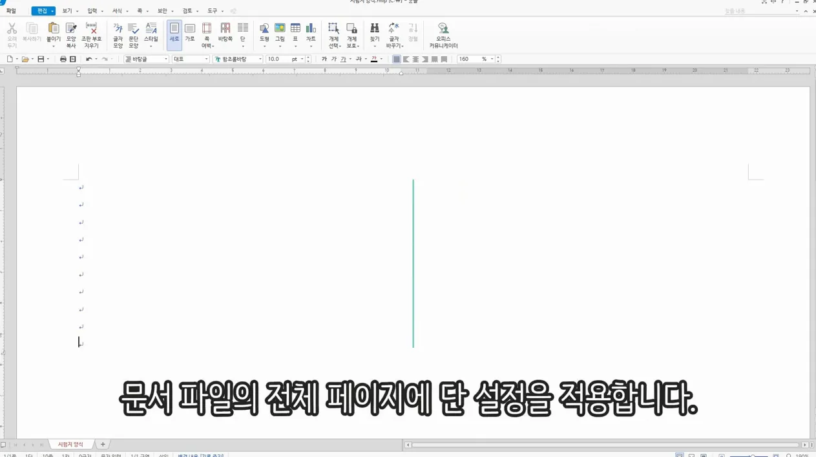Expand the Paste (붙이기) dropdown arrow
Viewport: 816px width, 457px height.
point(54,47)
